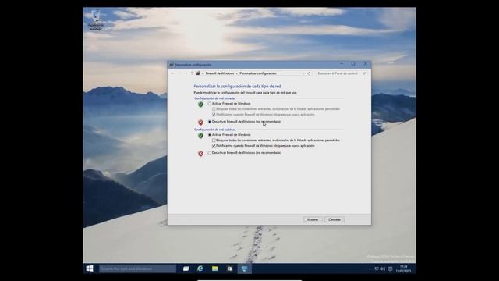
Task: Refresh the control panel page
Action: pos(309,73)
